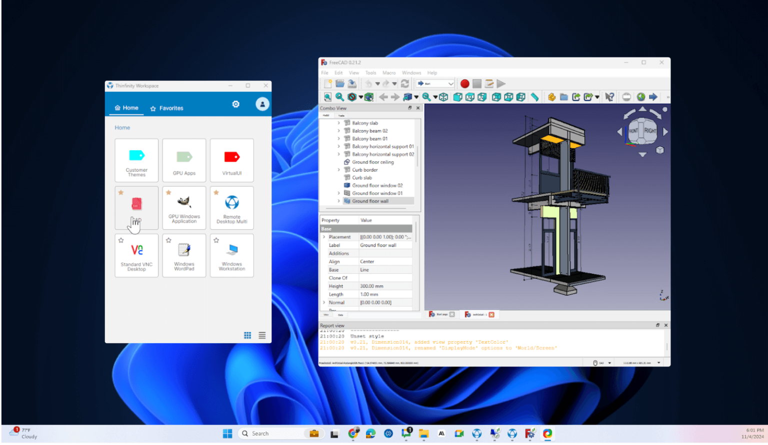The height and width of the screenshot is (445, 768).
Task: Record a new macro in FreeCAD
Action: coord(464,83)
